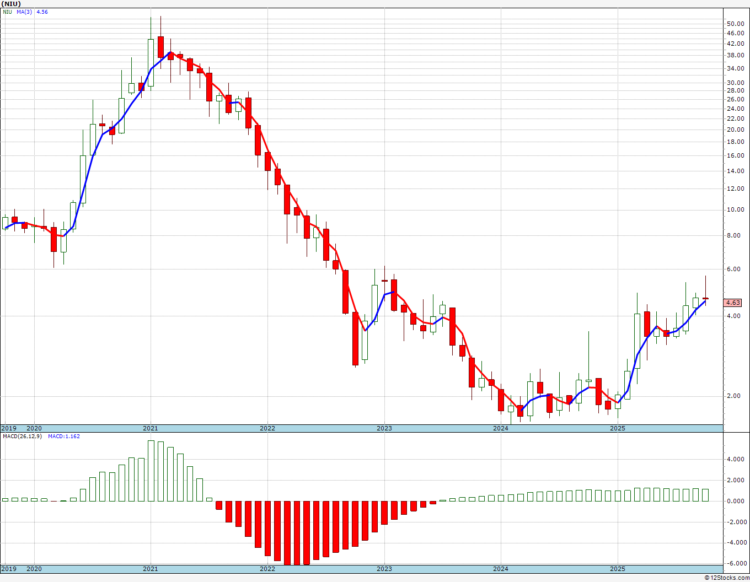Click the 4.63 current price tag

click(x=733, y=303)
